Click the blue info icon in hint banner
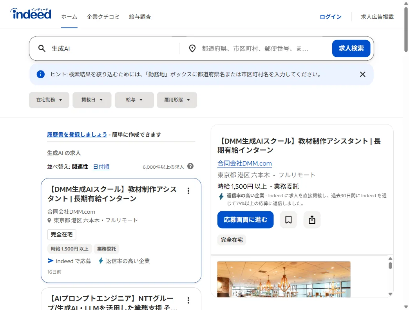Screen dimensions: 409x310 coord(40,74)
